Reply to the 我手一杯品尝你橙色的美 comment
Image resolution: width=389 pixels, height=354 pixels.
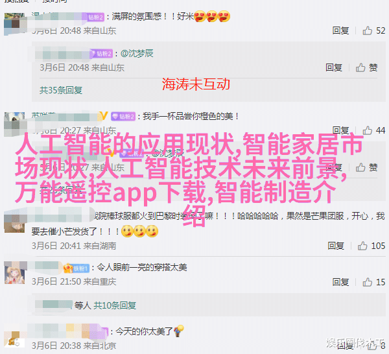[340, 130]
